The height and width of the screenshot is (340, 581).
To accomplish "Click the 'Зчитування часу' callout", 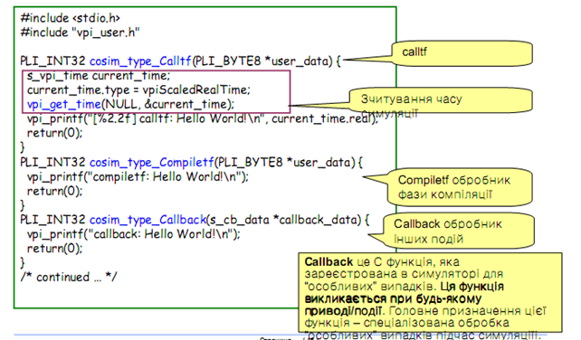I will 441,100.
